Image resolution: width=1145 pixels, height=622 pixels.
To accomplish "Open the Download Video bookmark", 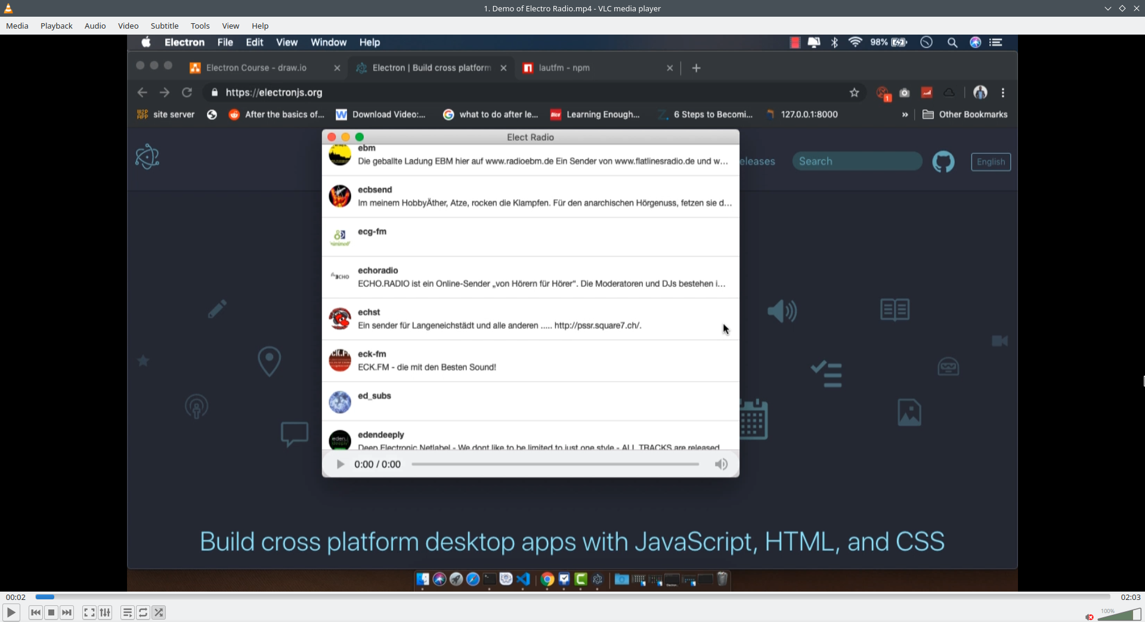I will tap(380, 115).
